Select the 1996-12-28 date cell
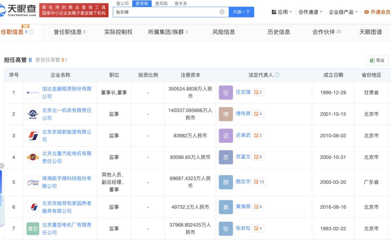 pyautogui.click(x=333, y=92)
